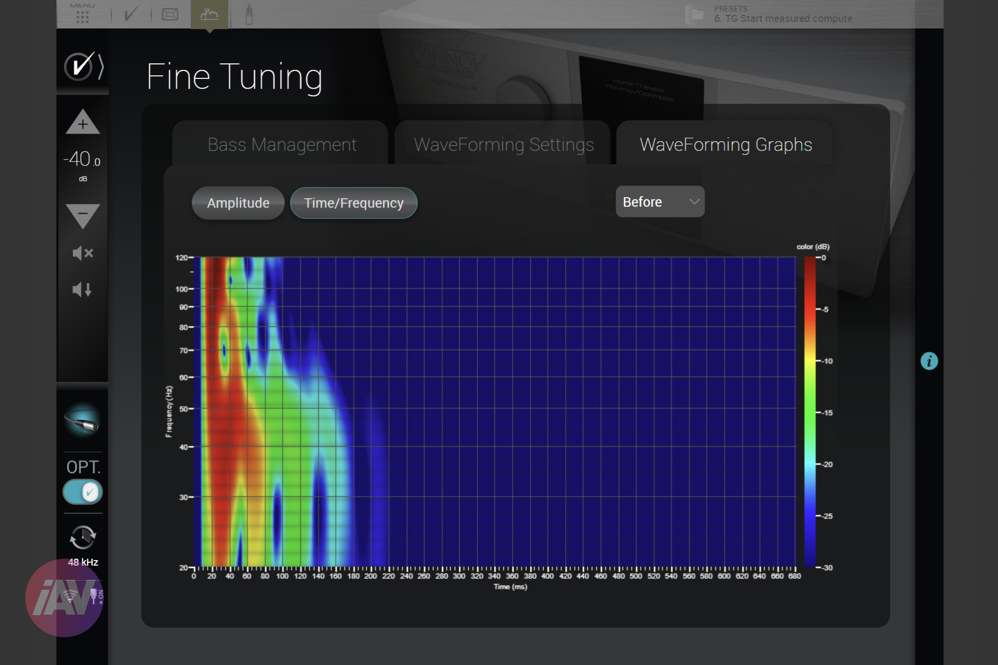
Task: Click the Fine Tuning page title
Action: click(x=235, y=76)
